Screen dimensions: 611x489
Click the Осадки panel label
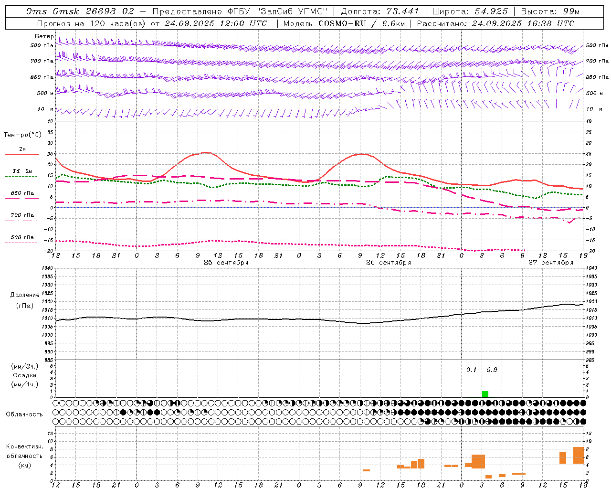click(25, 375)
